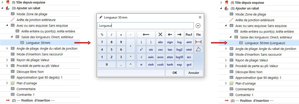Expand Procédé de perte au pli in left tree
The width and height of the screenshot is (299, 104).
point(8,66)
